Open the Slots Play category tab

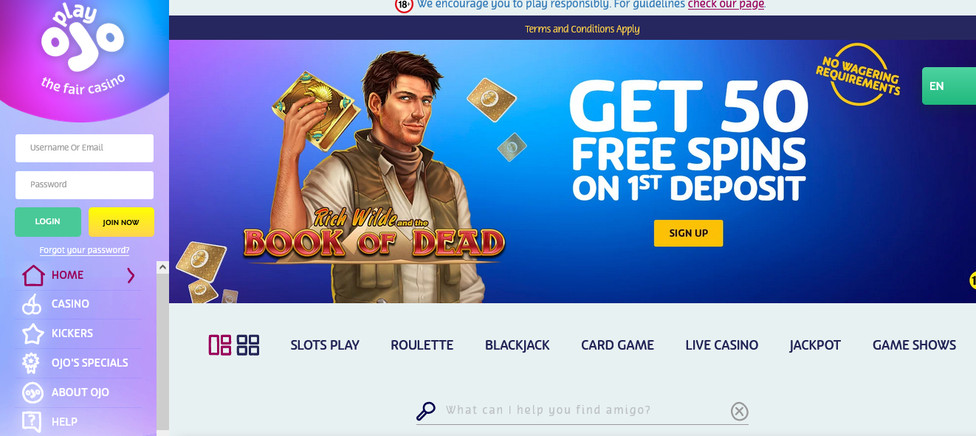325,345
